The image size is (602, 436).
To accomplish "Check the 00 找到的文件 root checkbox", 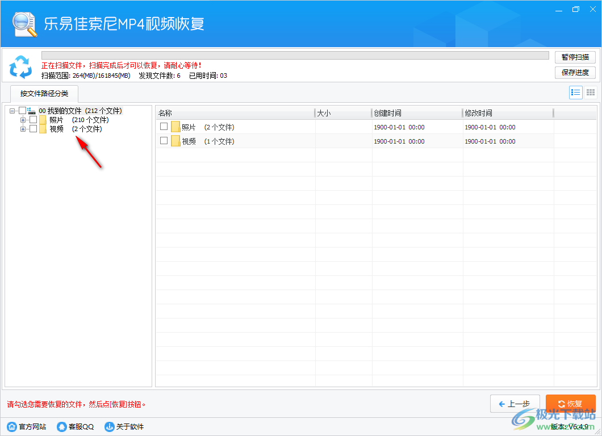I will point(22,111).
